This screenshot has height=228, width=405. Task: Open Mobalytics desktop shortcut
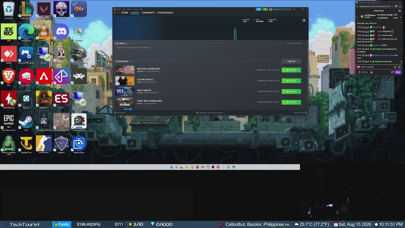click(x=61, y=144)
